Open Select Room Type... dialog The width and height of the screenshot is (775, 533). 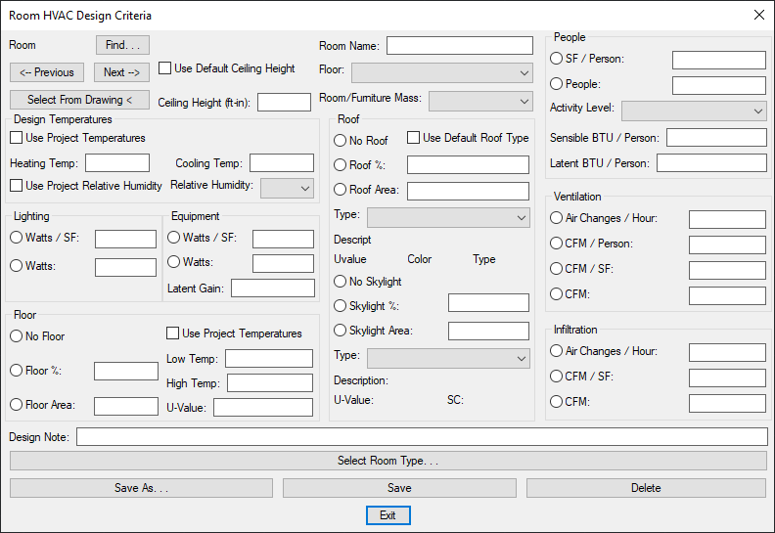388,461
